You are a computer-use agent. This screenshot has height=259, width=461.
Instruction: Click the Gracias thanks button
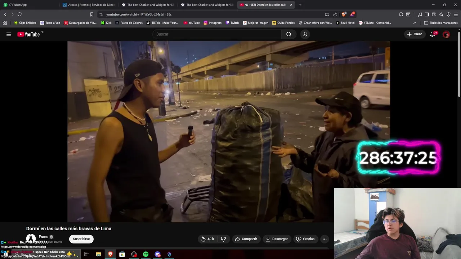click(x=305, y=239)
